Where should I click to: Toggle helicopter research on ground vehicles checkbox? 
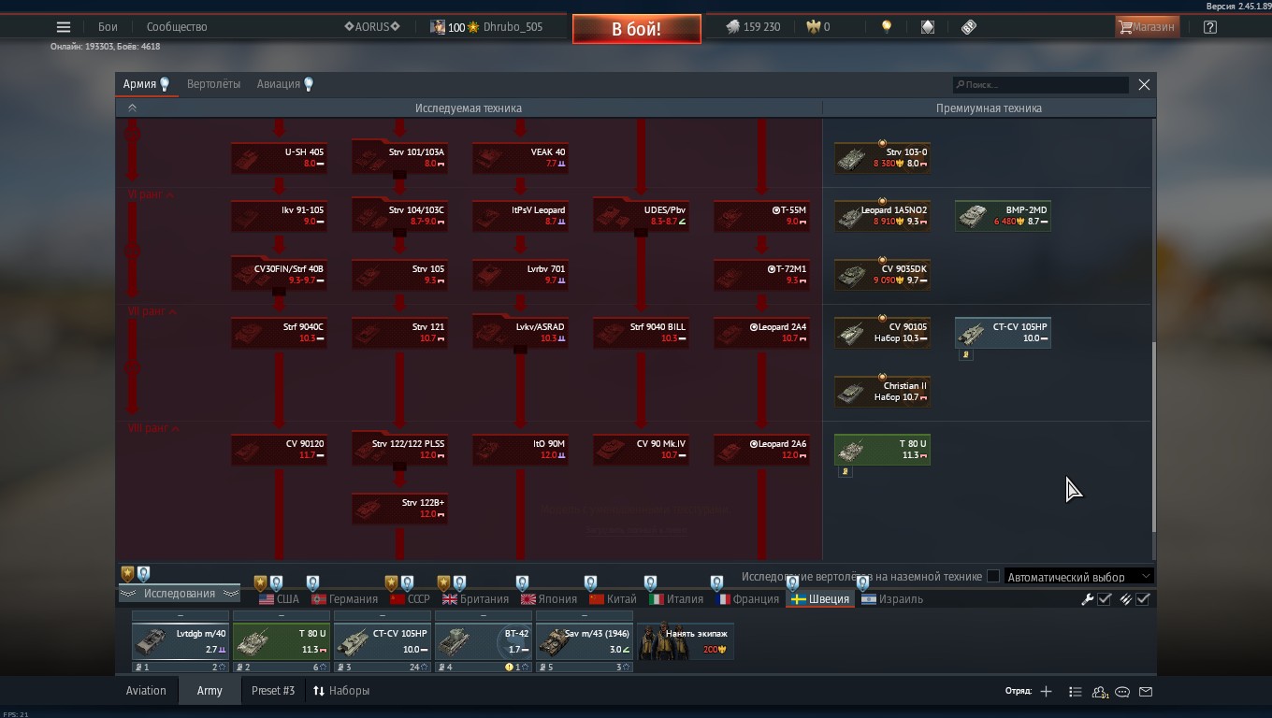(993, 577)
